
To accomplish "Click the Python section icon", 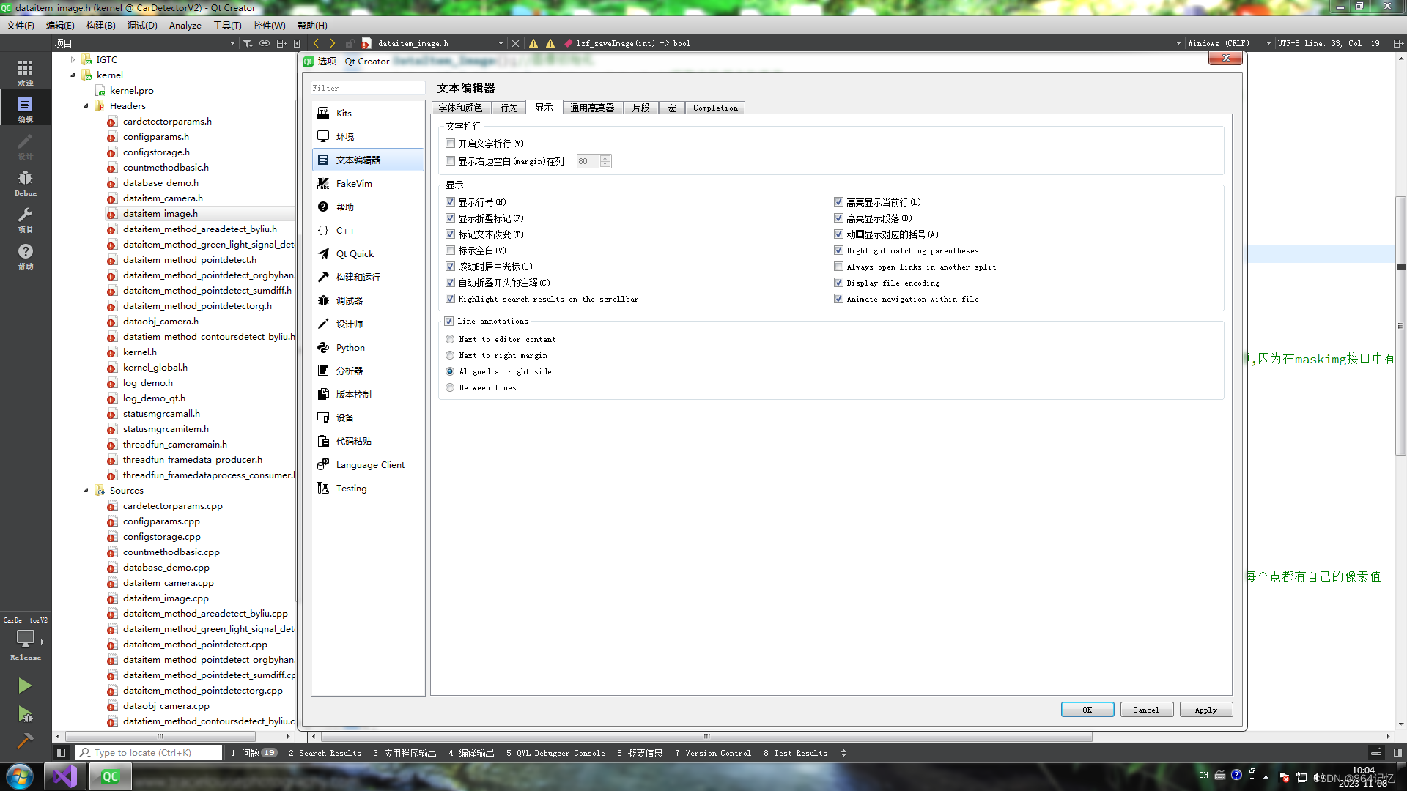I will (x=324, y=346).
